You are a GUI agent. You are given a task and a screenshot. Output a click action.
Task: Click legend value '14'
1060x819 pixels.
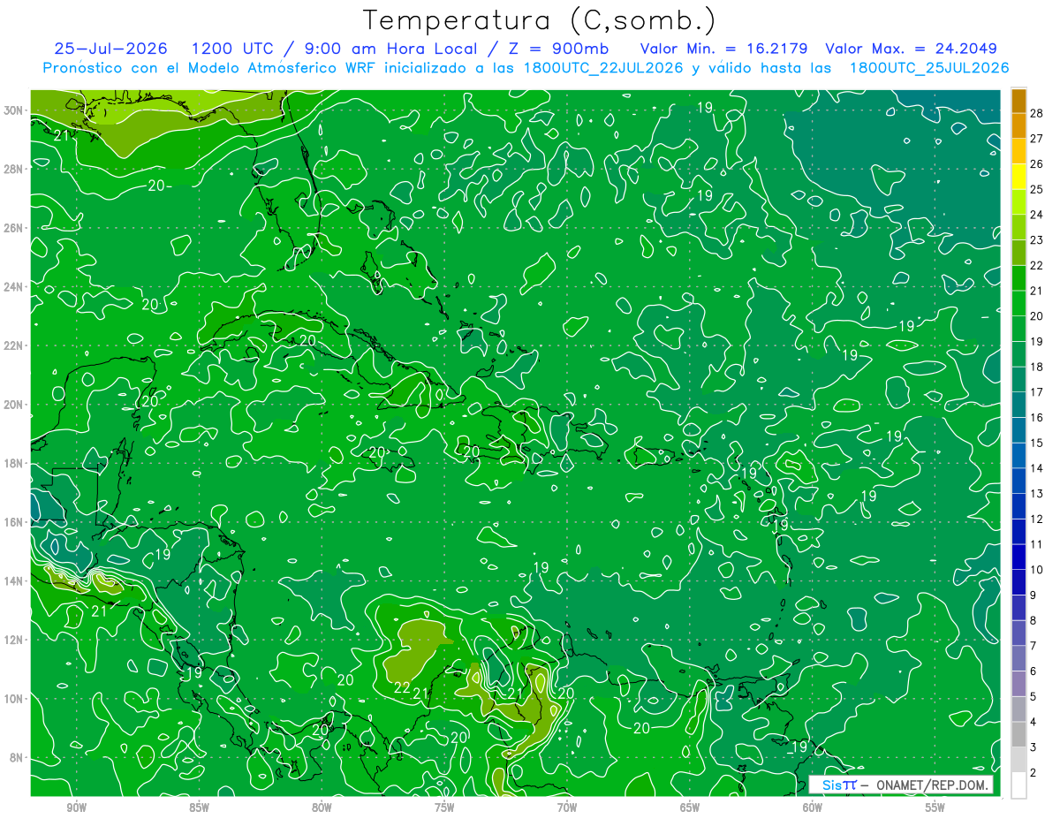[x=1036, y=468]
